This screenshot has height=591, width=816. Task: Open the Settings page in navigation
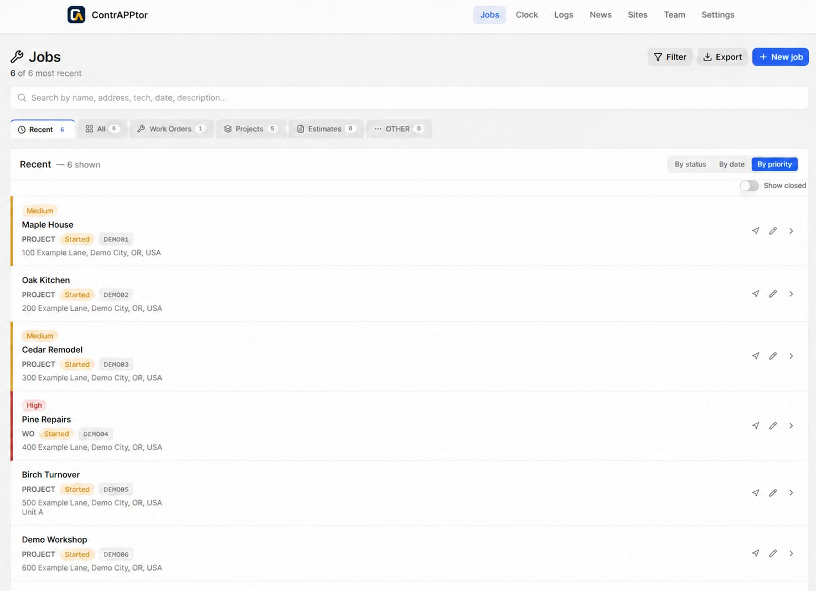(x=717, y=15)
